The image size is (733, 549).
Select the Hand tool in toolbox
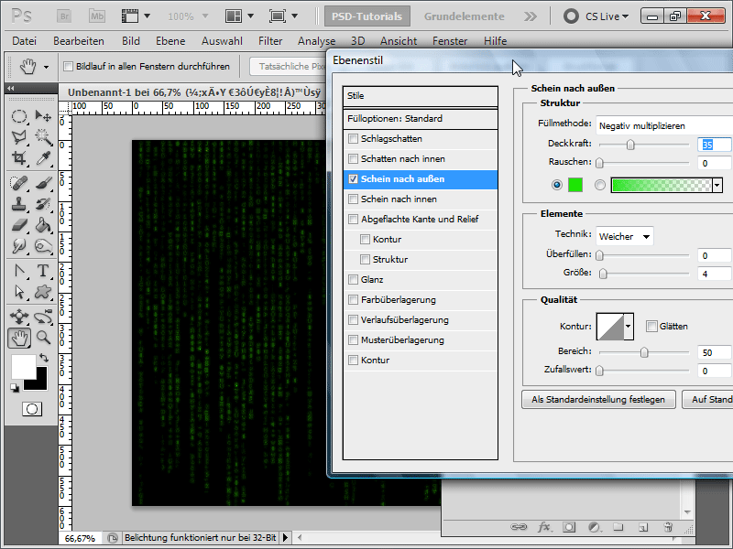pos(19,338)
